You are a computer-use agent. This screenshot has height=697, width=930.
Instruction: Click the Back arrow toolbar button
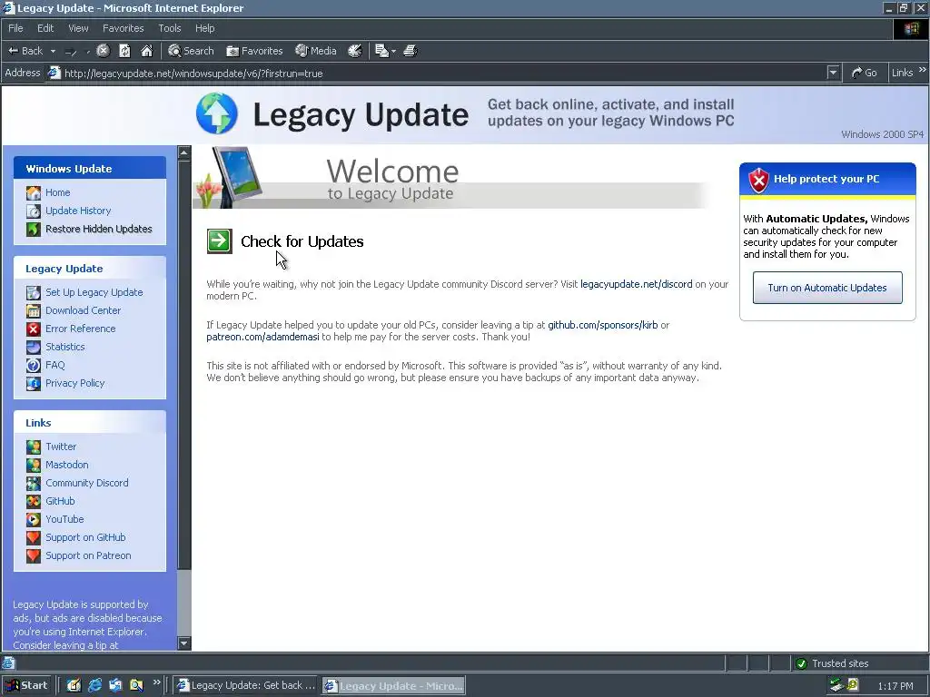click(x=25, y=51)
